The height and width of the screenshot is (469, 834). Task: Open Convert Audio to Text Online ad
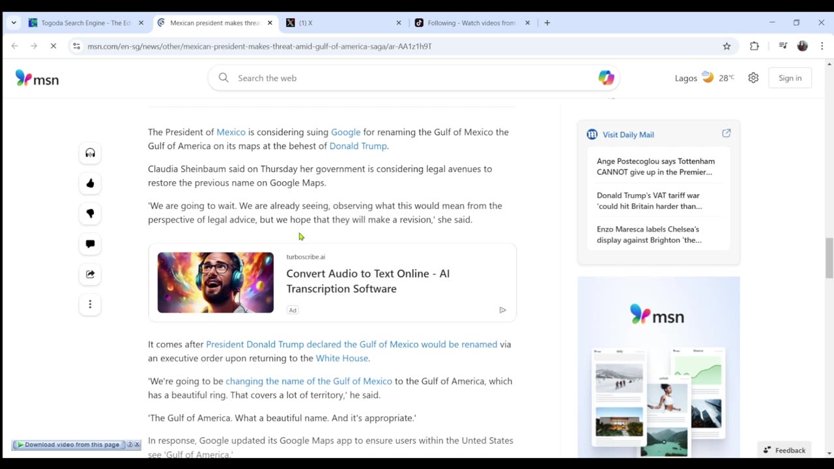pos(367,281)
